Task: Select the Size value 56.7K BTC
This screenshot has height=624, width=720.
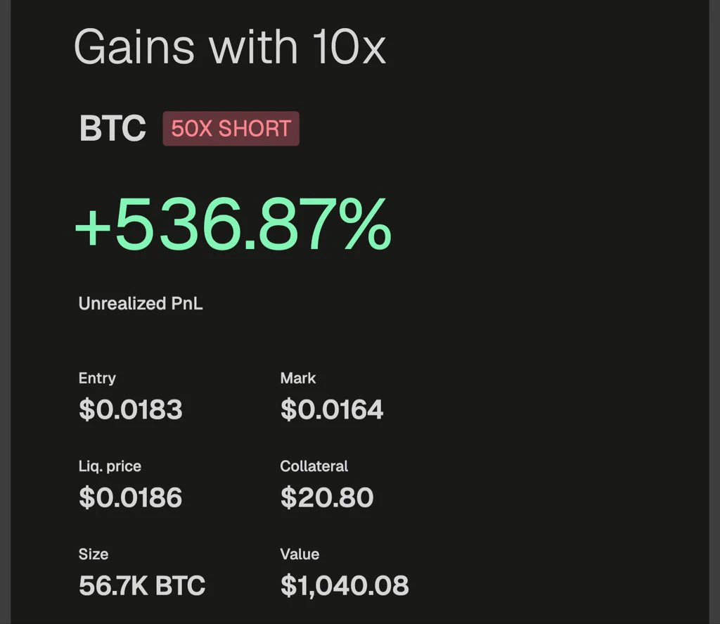Action: 142,585
